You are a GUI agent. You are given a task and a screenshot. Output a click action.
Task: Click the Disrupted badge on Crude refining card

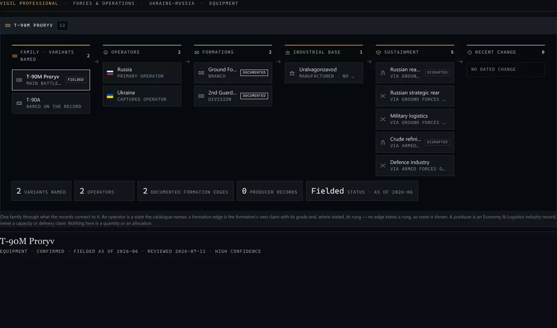[437, 142]
